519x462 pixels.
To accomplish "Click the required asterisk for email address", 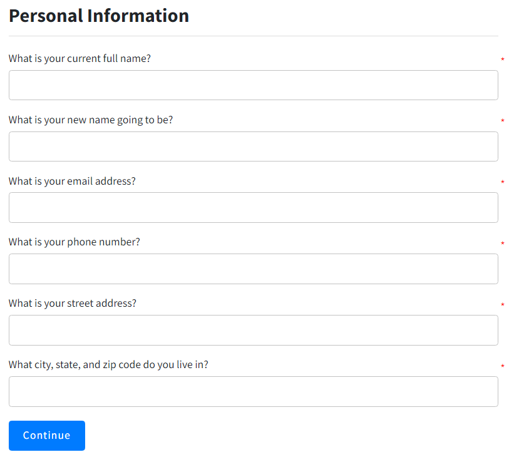I will (x=503, y=183).
